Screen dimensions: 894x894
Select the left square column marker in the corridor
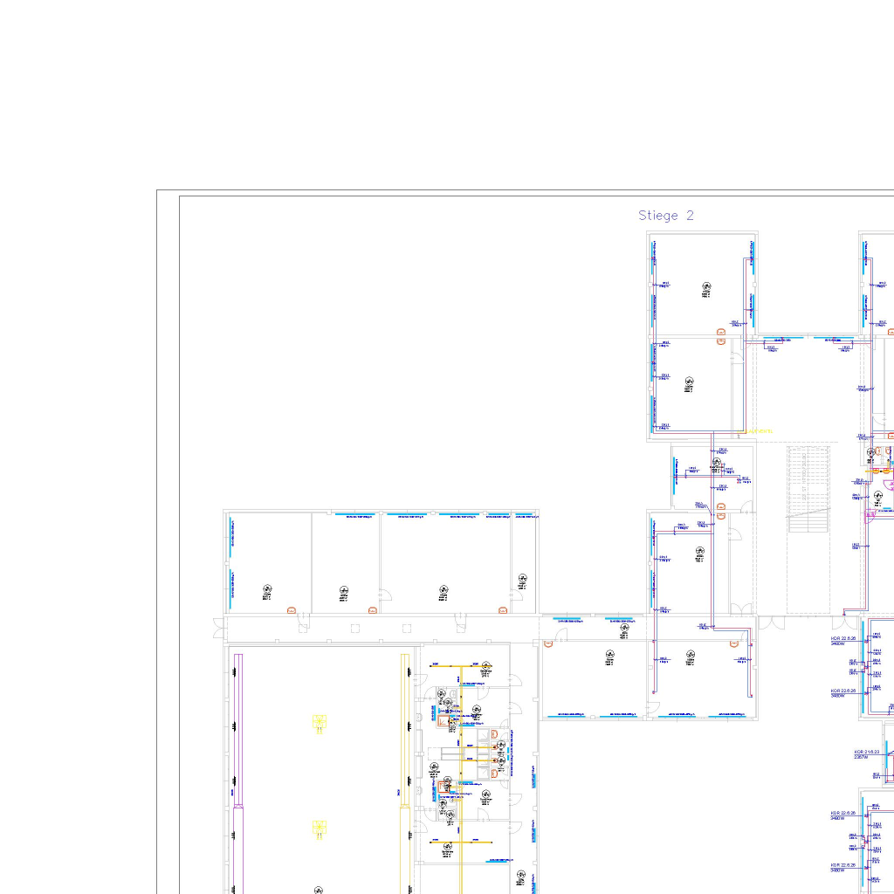[x=354, y=628]
